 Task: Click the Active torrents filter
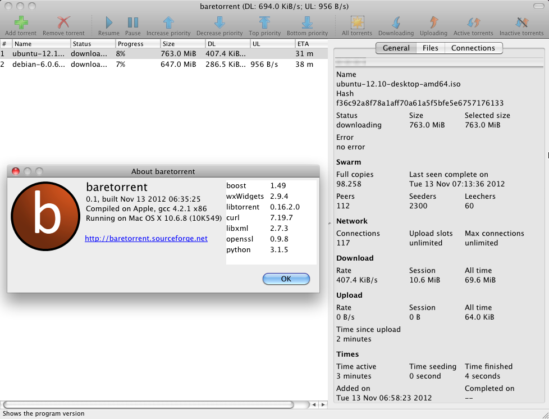click(473, 22)
